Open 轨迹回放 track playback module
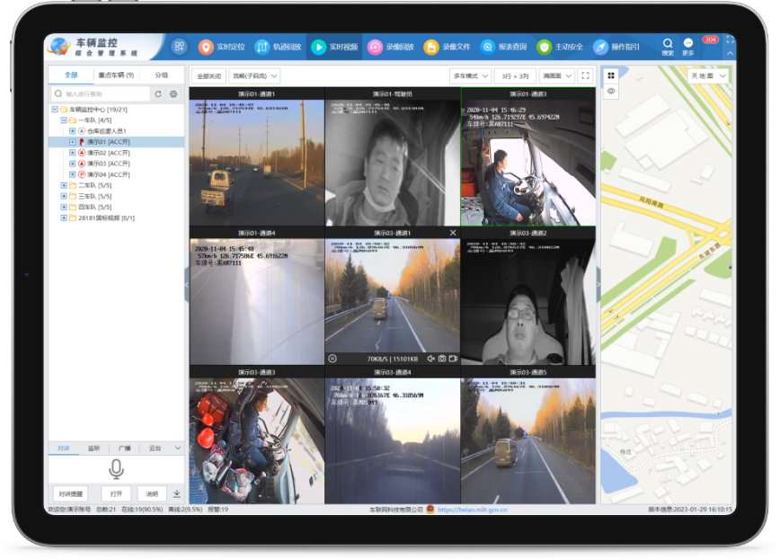The height and width of the screenshot is (559, 780). coord(277,47)
